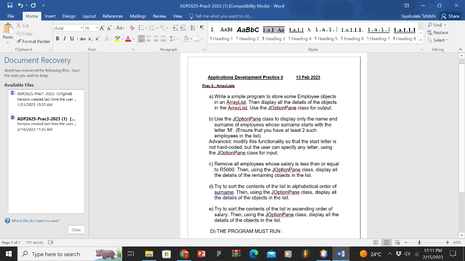Toggle bold formatting
The image size is (465, 261).
57,38
